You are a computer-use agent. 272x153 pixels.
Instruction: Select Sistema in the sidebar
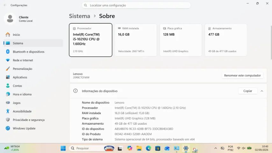point(33,43)
